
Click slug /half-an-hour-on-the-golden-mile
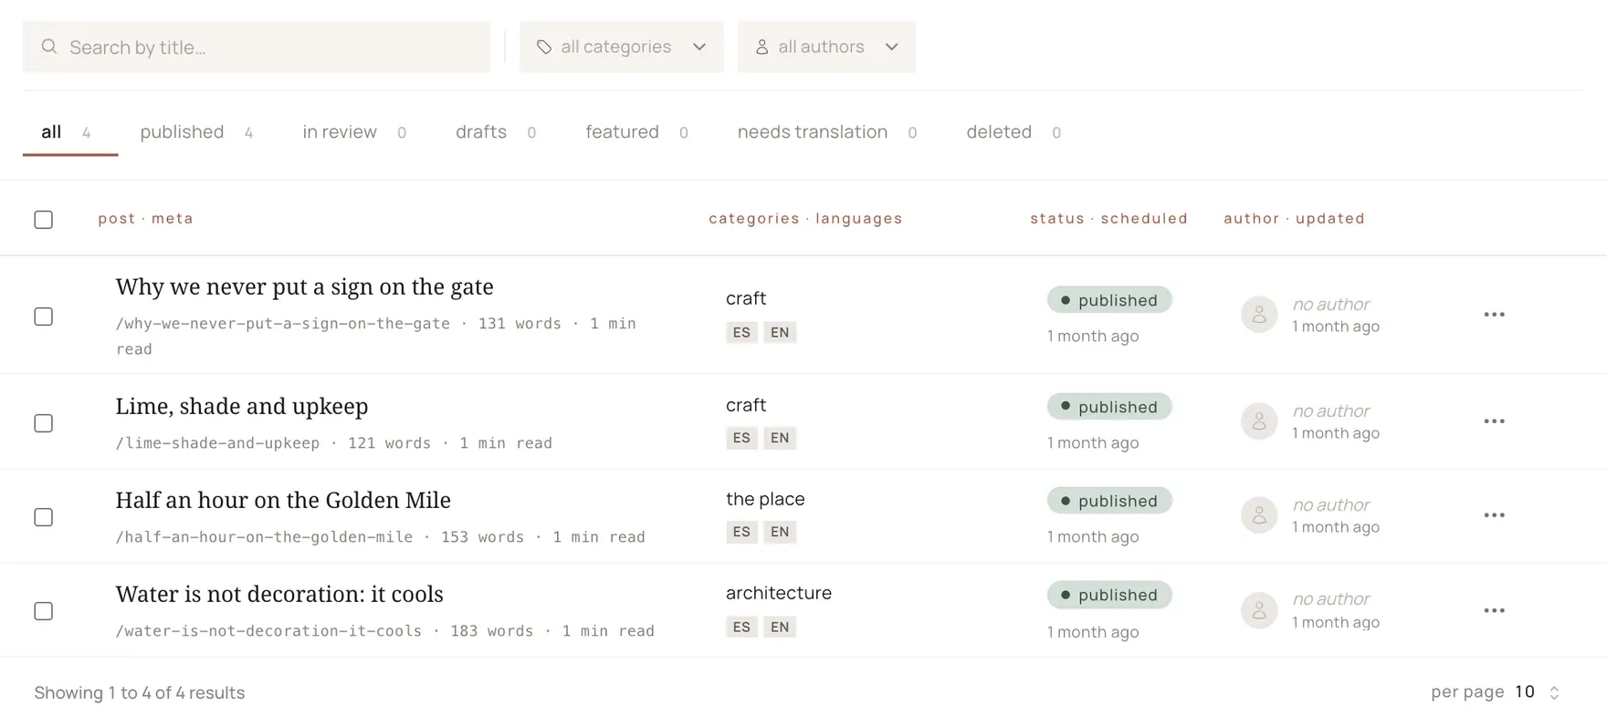[x=264, y=537]
